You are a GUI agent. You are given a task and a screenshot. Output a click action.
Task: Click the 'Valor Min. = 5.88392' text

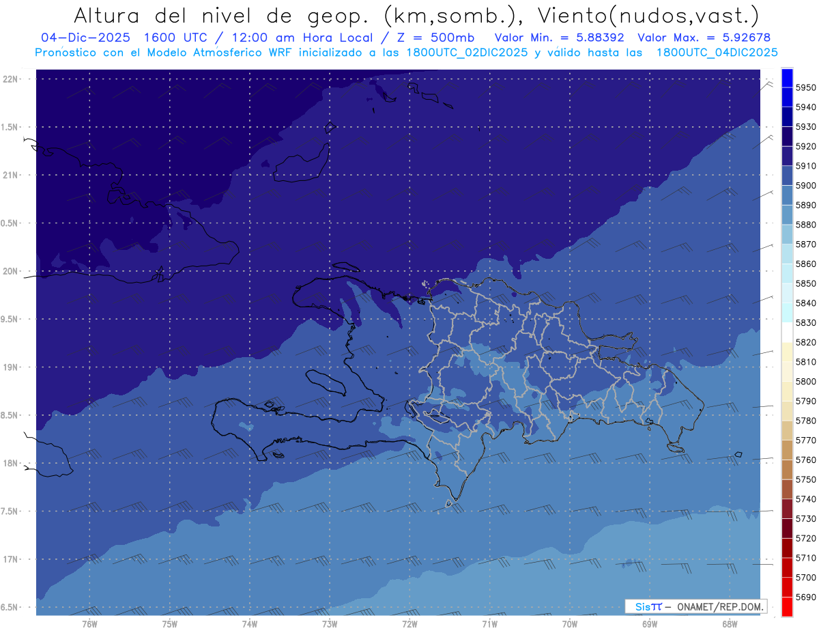pyautogui.click(x=559, y=38)
